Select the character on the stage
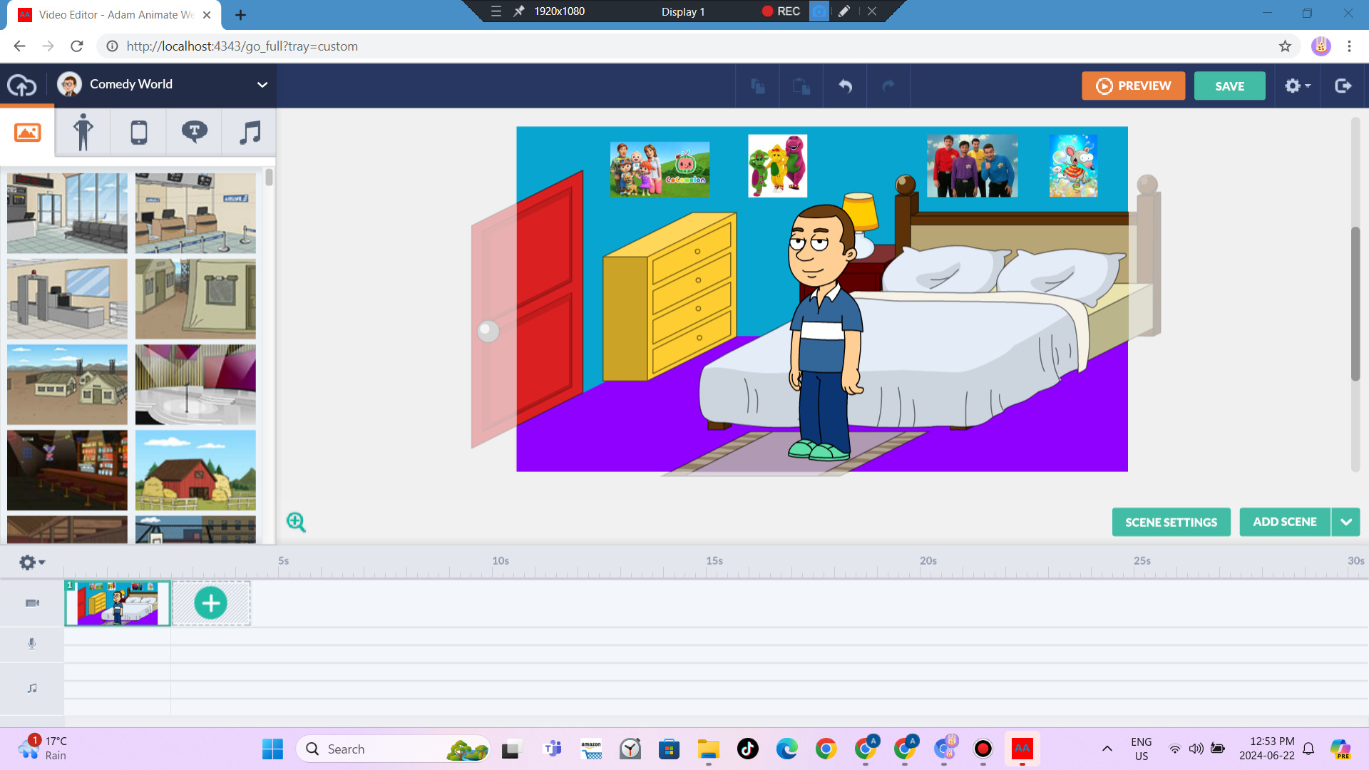The image size is (1369, 770). coord(824,332)
